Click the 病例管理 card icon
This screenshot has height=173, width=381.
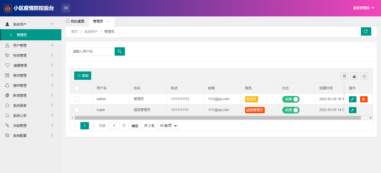tap(7, 75)
